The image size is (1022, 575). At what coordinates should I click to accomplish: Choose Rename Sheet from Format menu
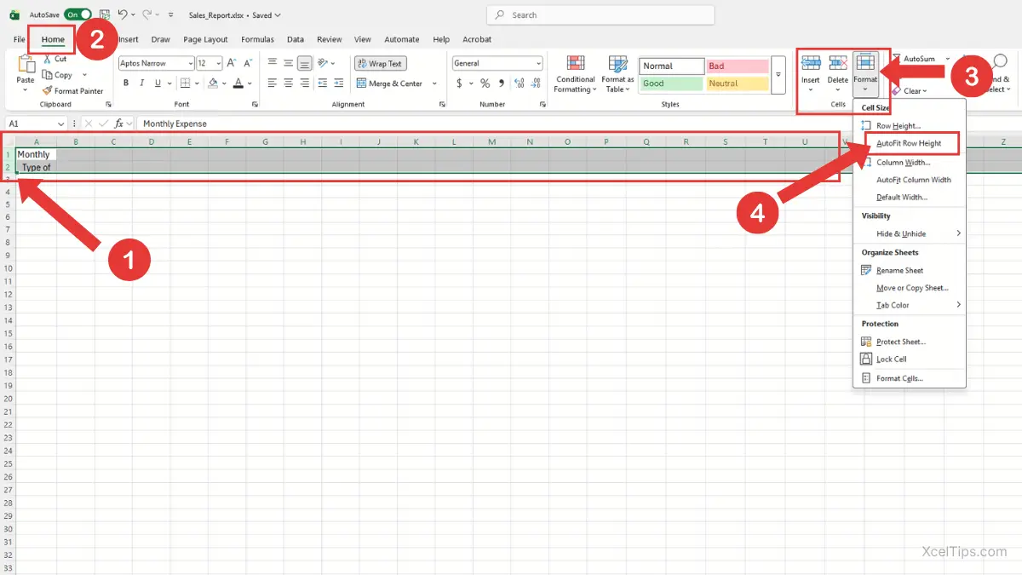pos(899,270)
